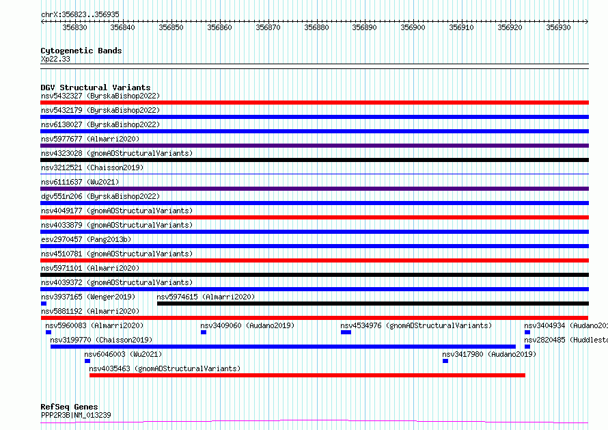Click the RefSeq Genes track title
This screenshot has width=608, height=430.
pyautogui.click(x=69, y=407)
